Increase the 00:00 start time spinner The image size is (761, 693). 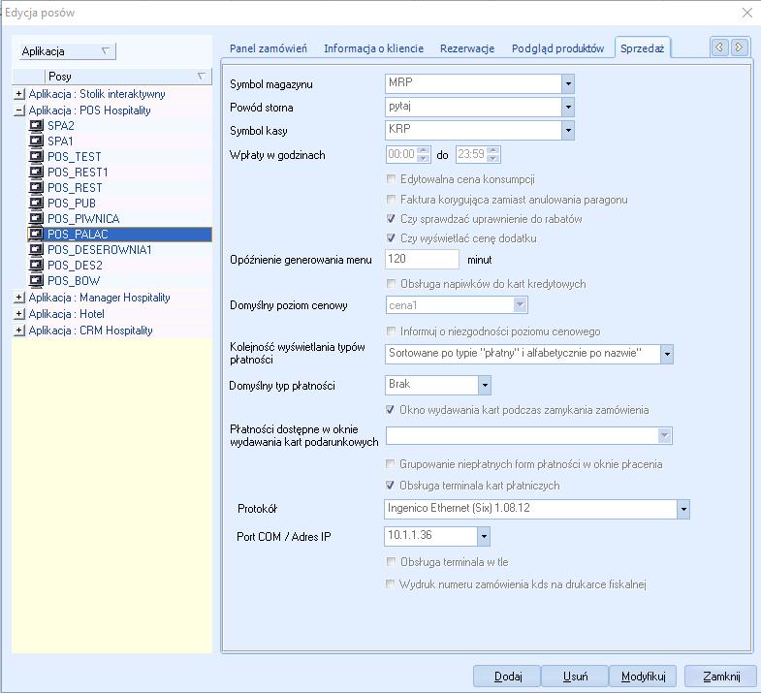[424, 150]
